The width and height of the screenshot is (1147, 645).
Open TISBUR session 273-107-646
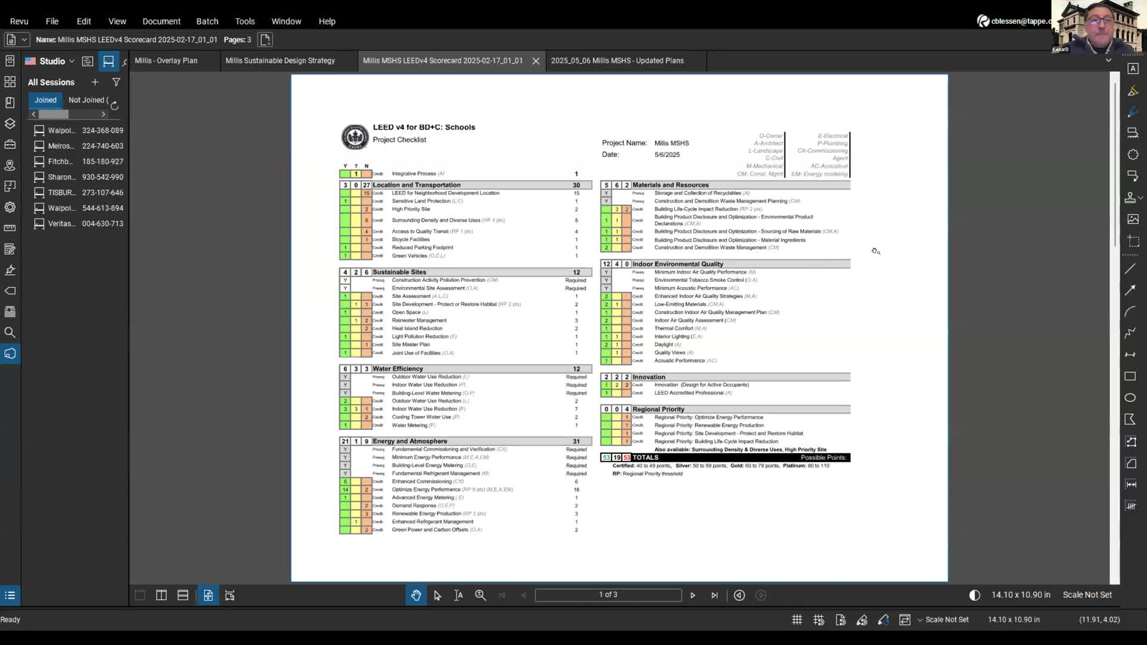78,192
